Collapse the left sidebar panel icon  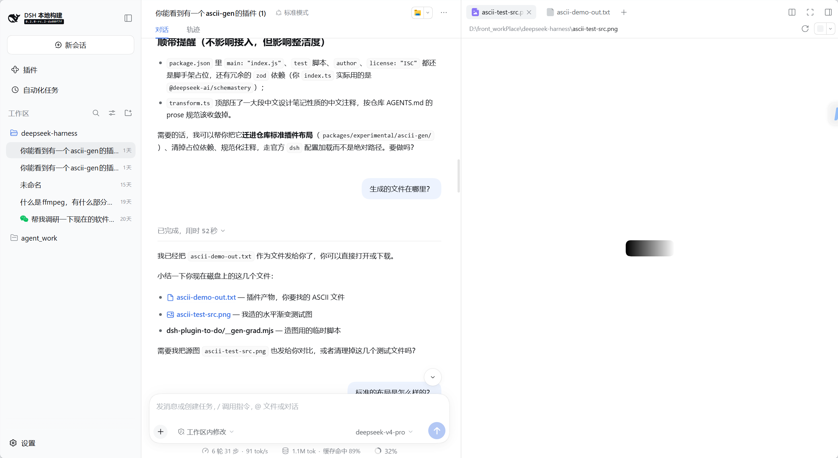pyautogui.click(x=128, y=18)
